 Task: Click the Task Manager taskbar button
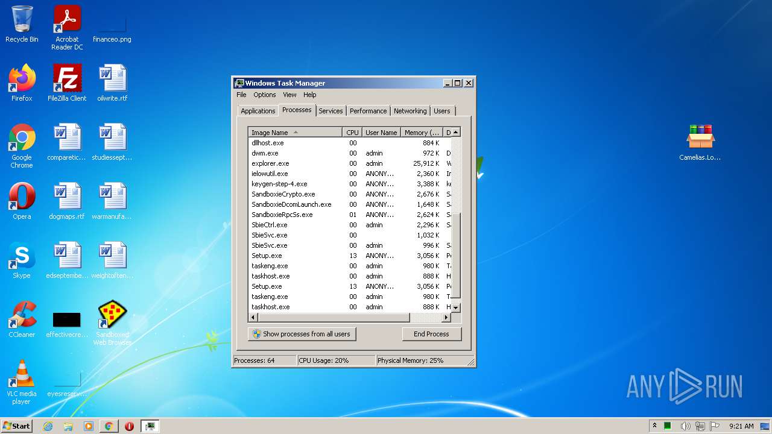pos(150,426)
